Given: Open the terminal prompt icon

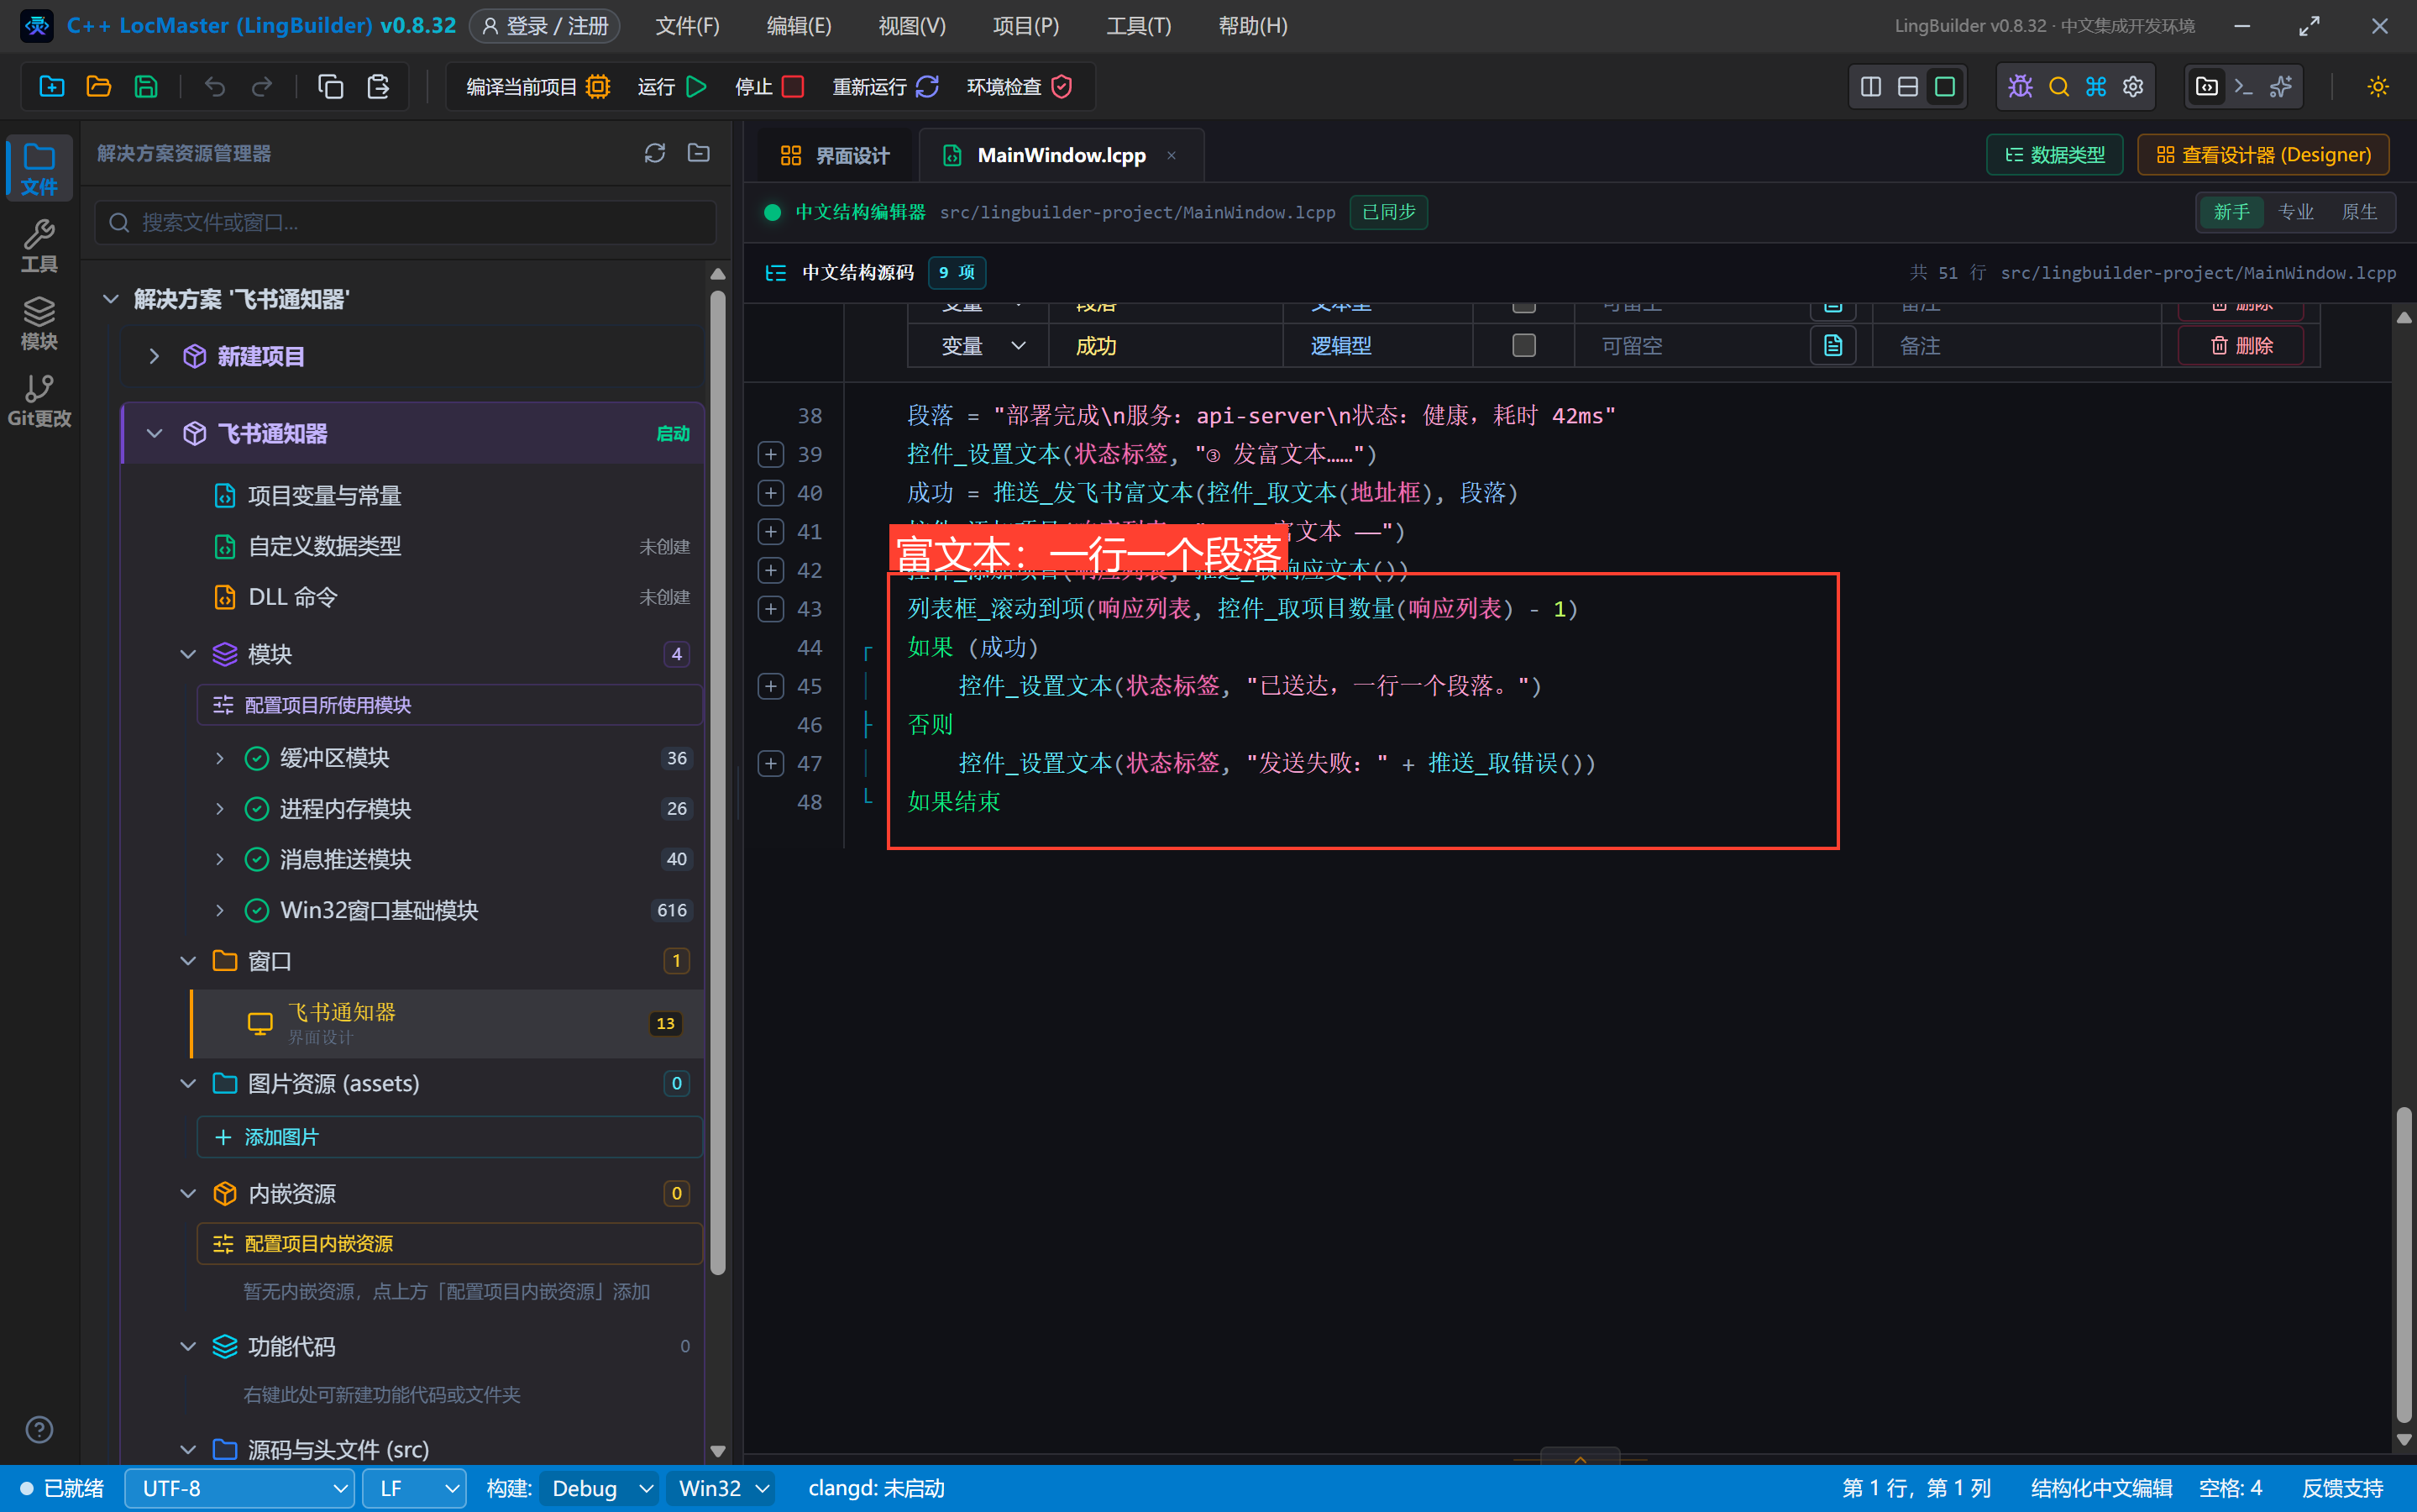Looking at the screenshot, I should 2244,87.
